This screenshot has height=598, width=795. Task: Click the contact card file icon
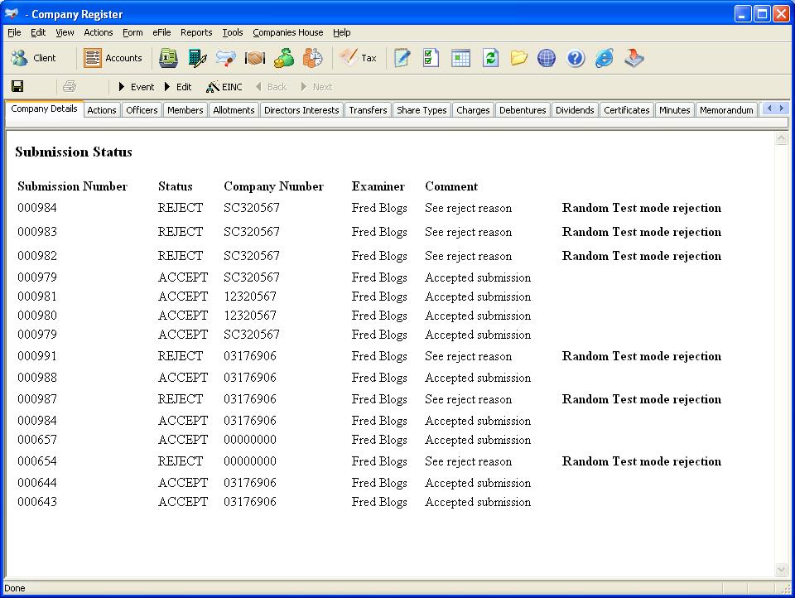pos(168,58)
